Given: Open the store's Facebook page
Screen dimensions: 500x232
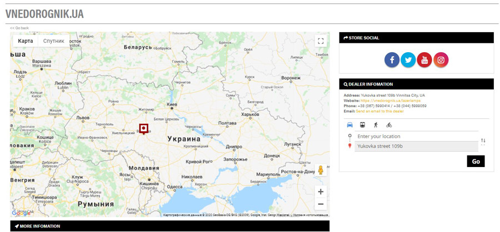Looking at the screenshot, I should 392,60.
